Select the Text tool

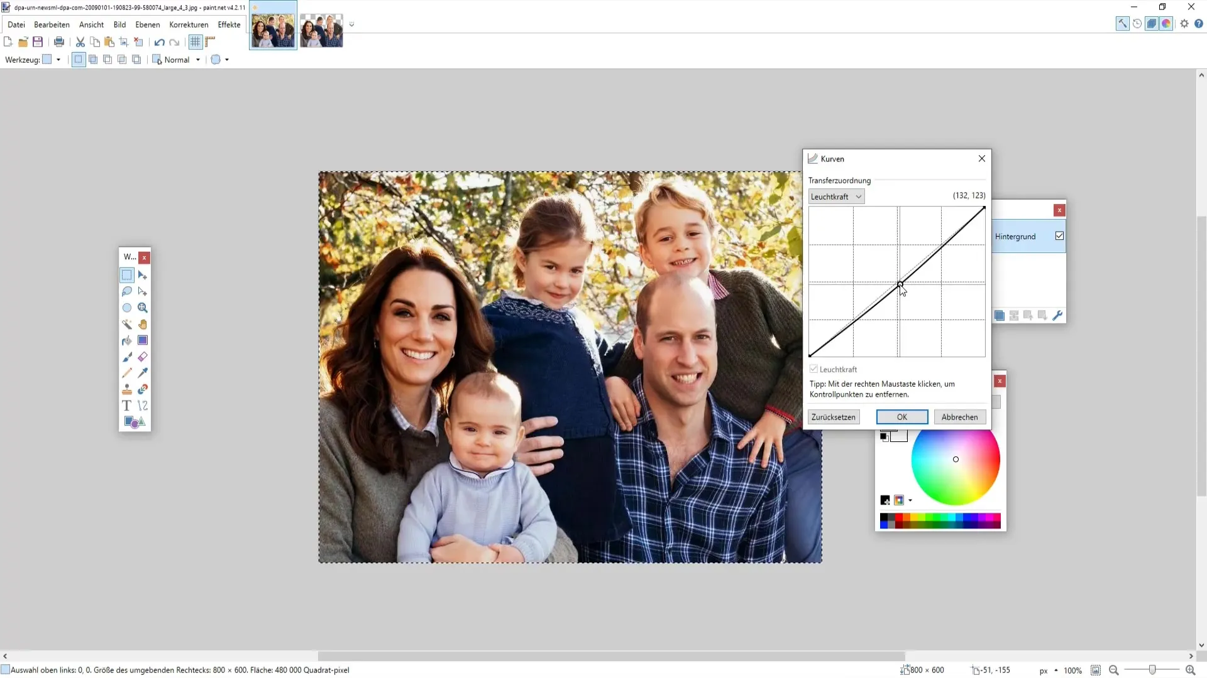coord(127,406)
